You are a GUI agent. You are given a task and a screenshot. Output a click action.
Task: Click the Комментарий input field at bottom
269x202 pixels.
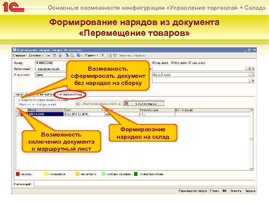click(x=145, y=184)
